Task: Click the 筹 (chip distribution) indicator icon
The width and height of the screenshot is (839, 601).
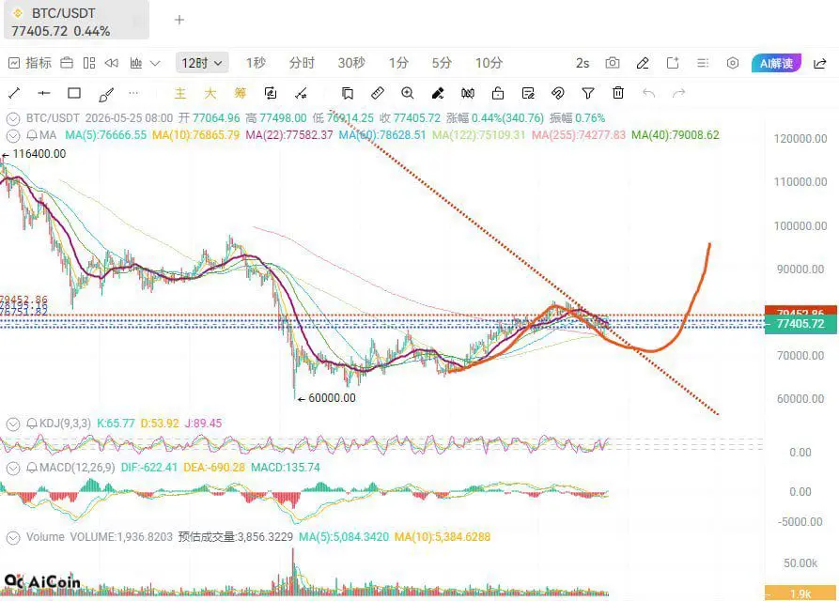Action: tap(241, 94)
